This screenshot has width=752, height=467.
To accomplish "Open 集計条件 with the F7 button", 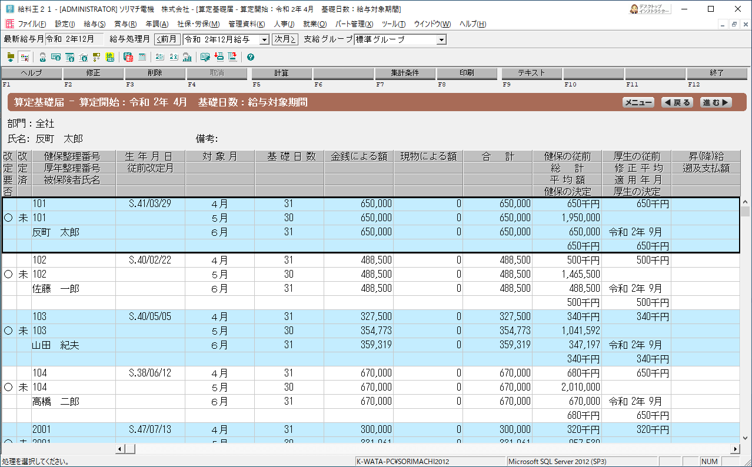I will [x=405, y=74].
